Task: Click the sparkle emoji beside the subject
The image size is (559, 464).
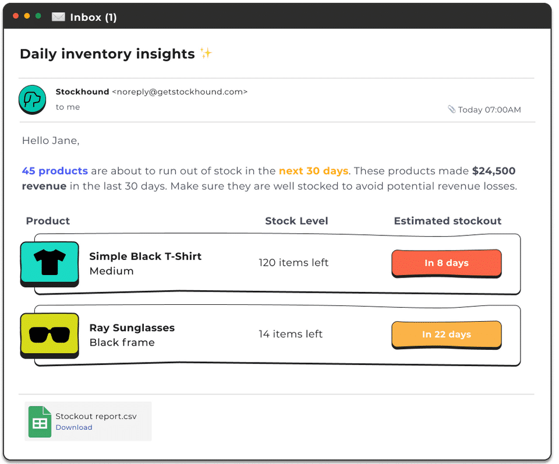Action: pos(206,54)
